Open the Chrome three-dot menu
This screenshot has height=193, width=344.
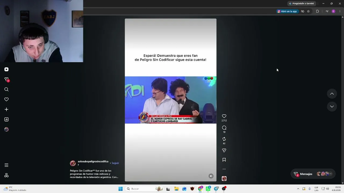340,11
